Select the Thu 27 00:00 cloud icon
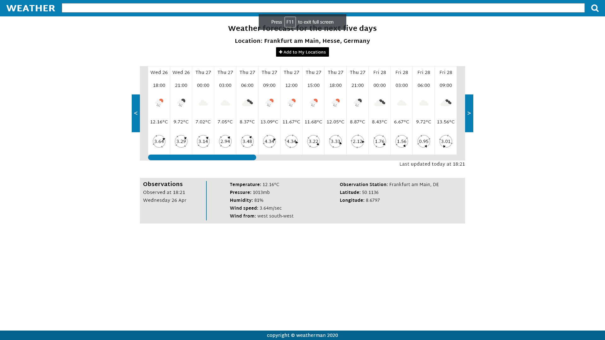Viewport: 605px width, 340px height. click(203, 103)
